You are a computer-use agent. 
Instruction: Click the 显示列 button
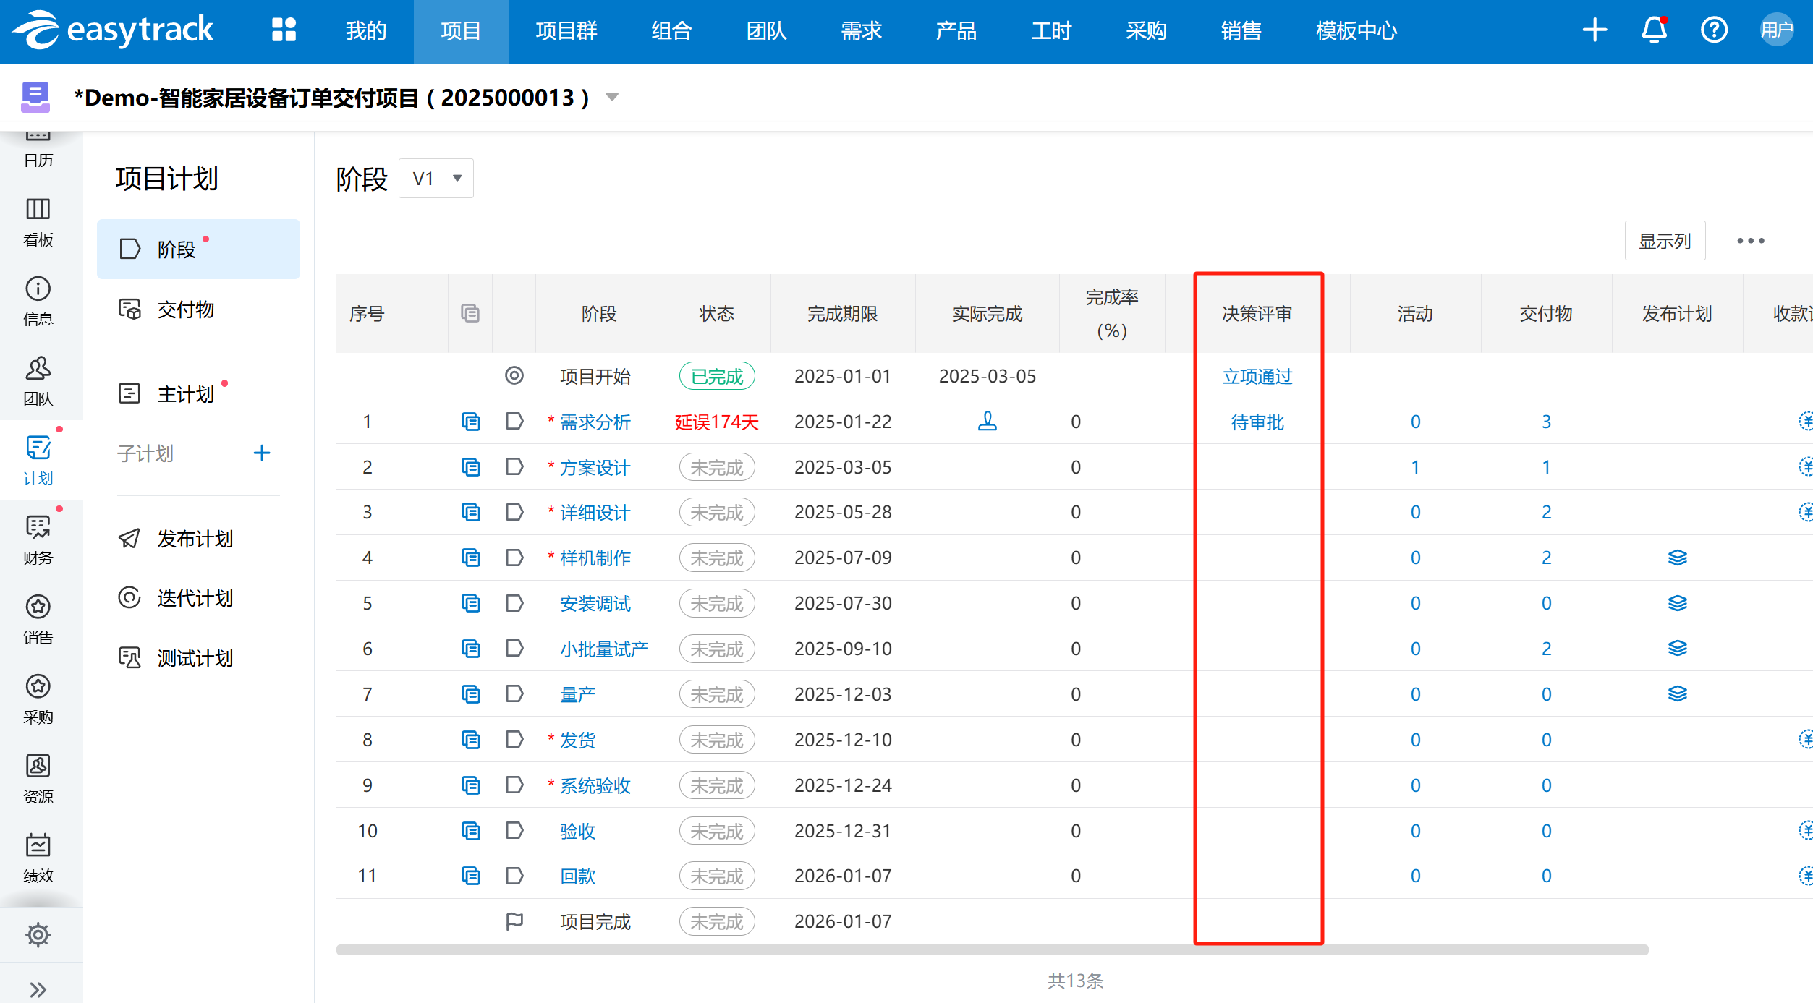pos(1665,241)
